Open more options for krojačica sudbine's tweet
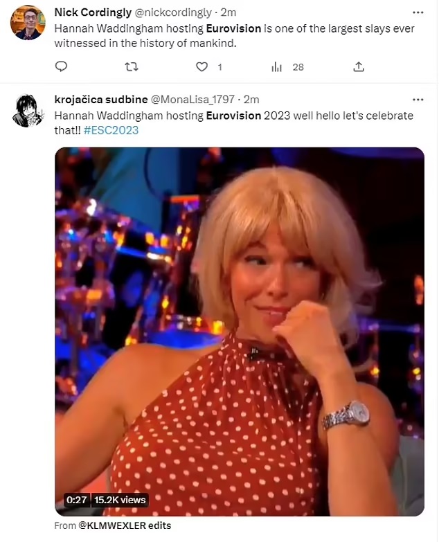 [x=418, y=100]
